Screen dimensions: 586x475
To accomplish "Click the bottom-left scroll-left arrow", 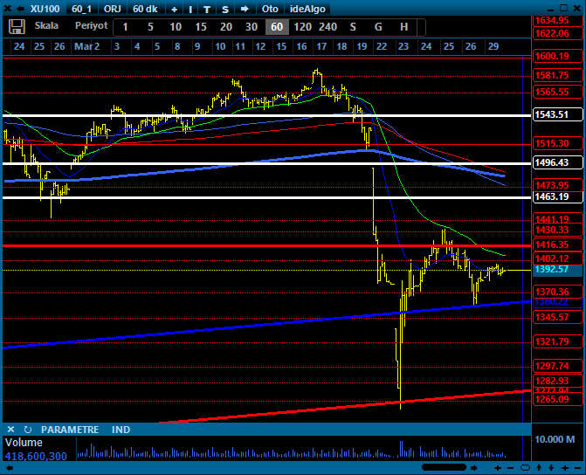I will click(x=10, y=467).
